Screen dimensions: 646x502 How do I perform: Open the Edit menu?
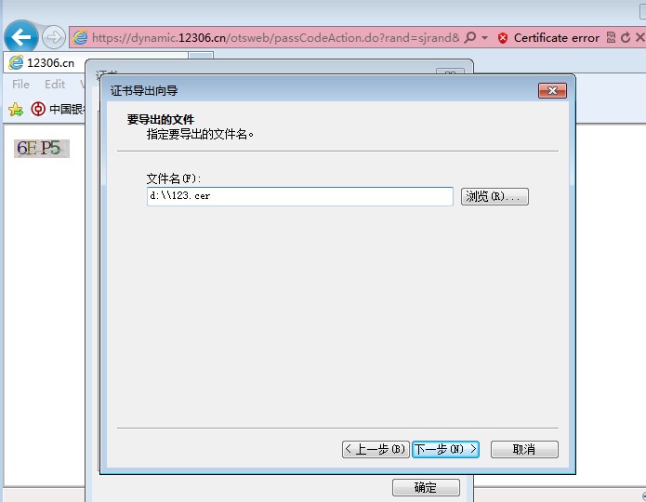(x=55, y=85)
